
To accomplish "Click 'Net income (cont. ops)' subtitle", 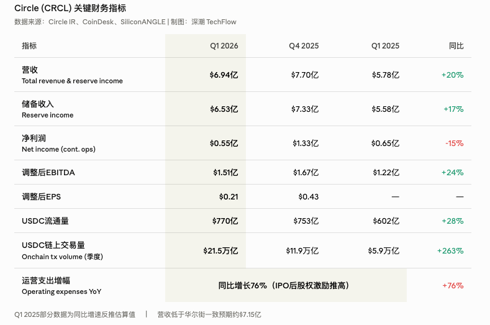I will click(58, 149).
